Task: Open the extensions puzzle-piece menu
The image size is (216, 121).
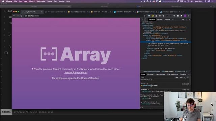Action: pyautogui.click(x=182, y=16)
